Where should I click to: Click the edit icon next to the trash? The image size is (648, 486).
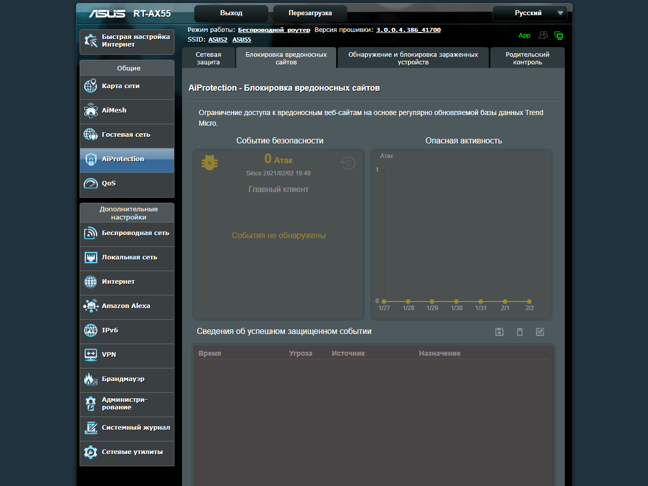point(540,332)
